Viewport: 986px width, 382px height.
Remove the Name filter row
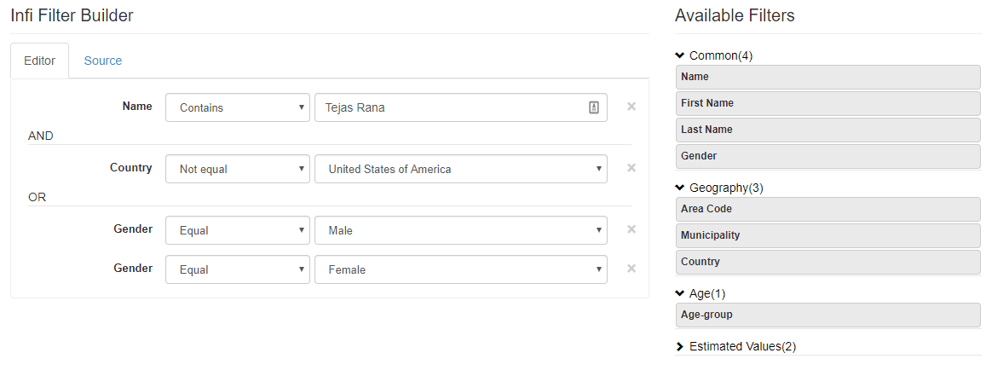(631, 107)
